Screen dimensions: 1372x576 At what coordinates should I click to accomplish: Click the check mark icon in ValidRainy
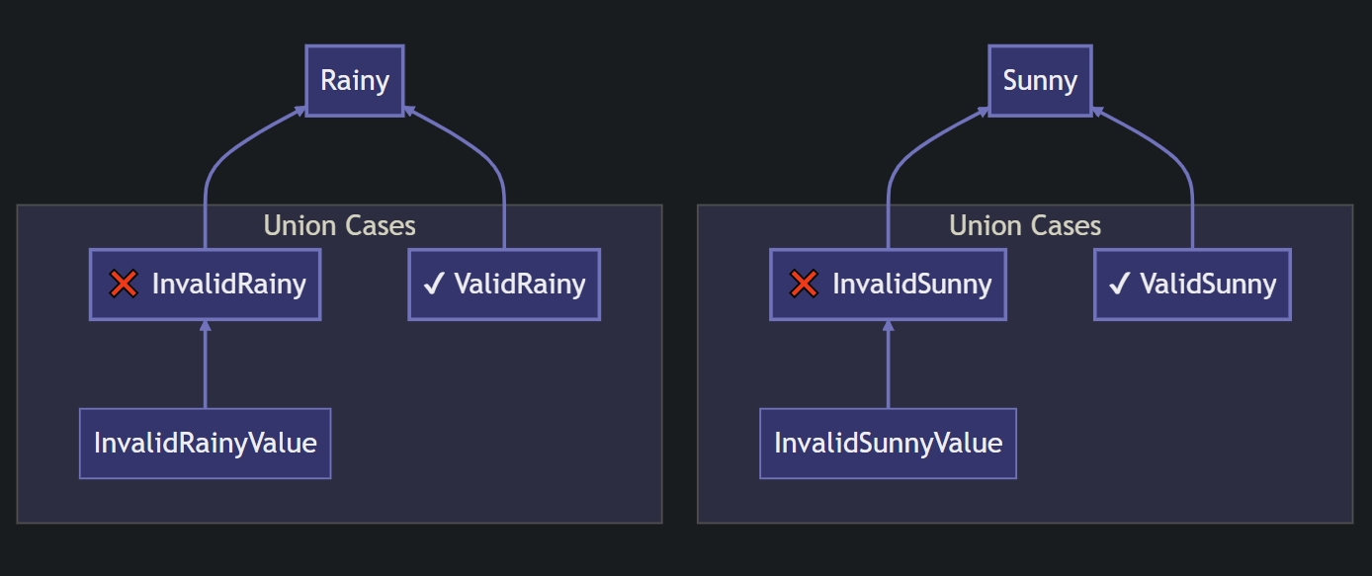click(x=432, y=285)
